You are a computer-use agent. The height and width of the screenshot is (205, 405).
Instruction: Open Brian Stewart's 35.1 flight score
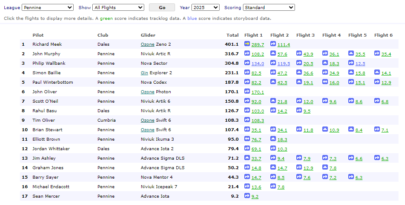pyautogui.click(x=256, y=130)
